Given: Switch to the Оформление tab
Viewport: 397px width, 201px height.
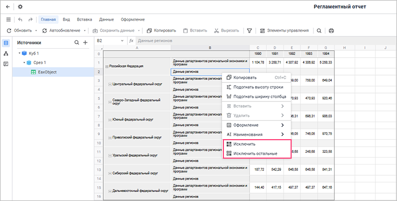Looking at the screenshot, I should point(133,20).
